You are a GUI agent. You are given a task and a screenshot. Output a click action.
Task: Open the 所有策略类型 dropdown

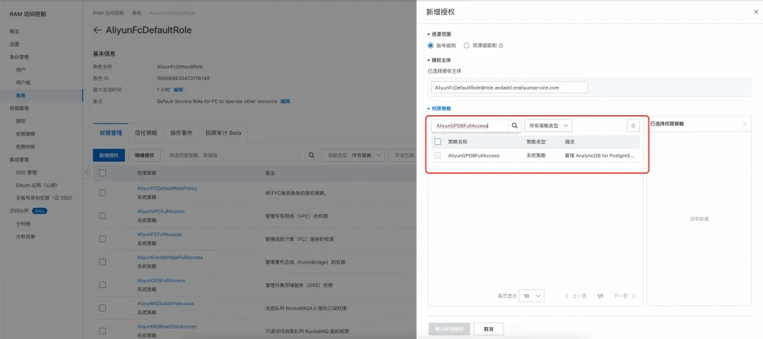point(548,126)
